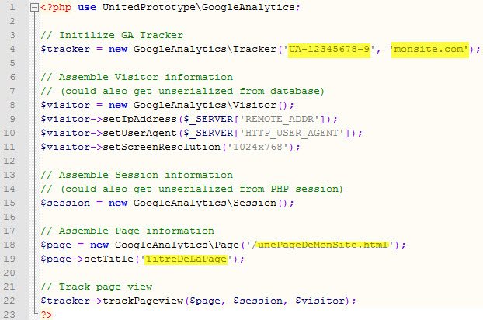This screenshot has height=320, width=483.
Task: Click the highlighted 'UA-12345678-9' tracking ID
Action: click(x=329, y=49)
